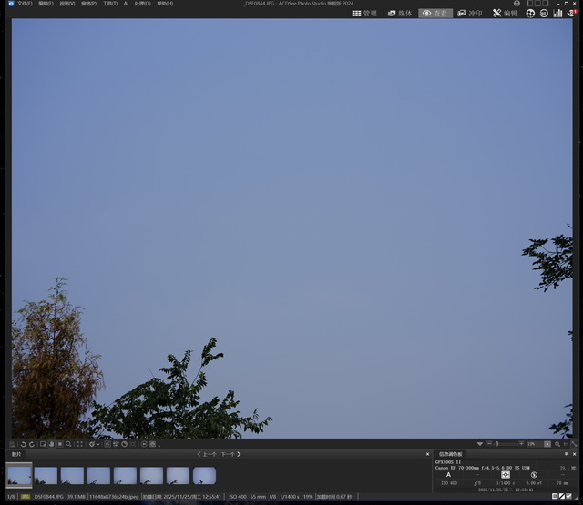Open the 365 cloud icon

pyautogui.click(x=544, y=14)
